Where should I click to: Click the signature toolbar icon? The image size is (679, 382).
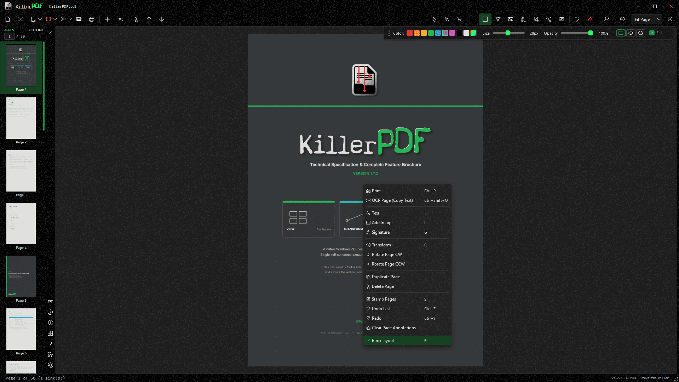523,19
